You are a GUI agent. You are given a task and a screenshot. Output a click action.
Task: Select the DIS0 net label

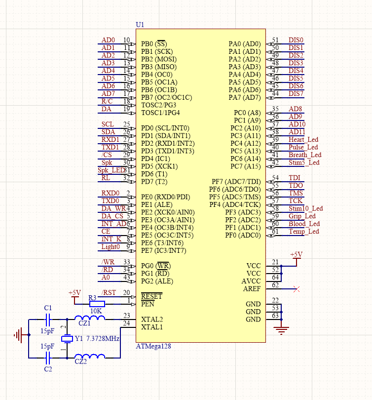tap(296, 40)
